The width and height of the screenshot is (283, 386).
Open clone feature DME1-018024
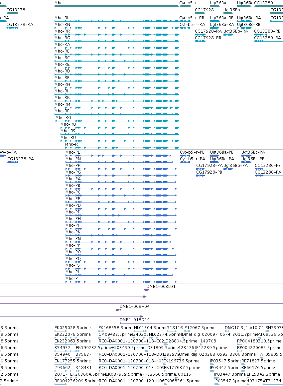134,320
